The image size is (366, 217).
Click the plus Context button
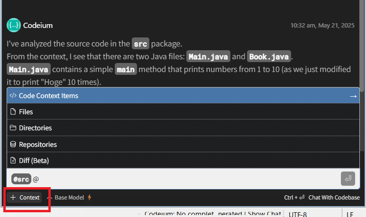pyautogui.click(x=24, y=198)
